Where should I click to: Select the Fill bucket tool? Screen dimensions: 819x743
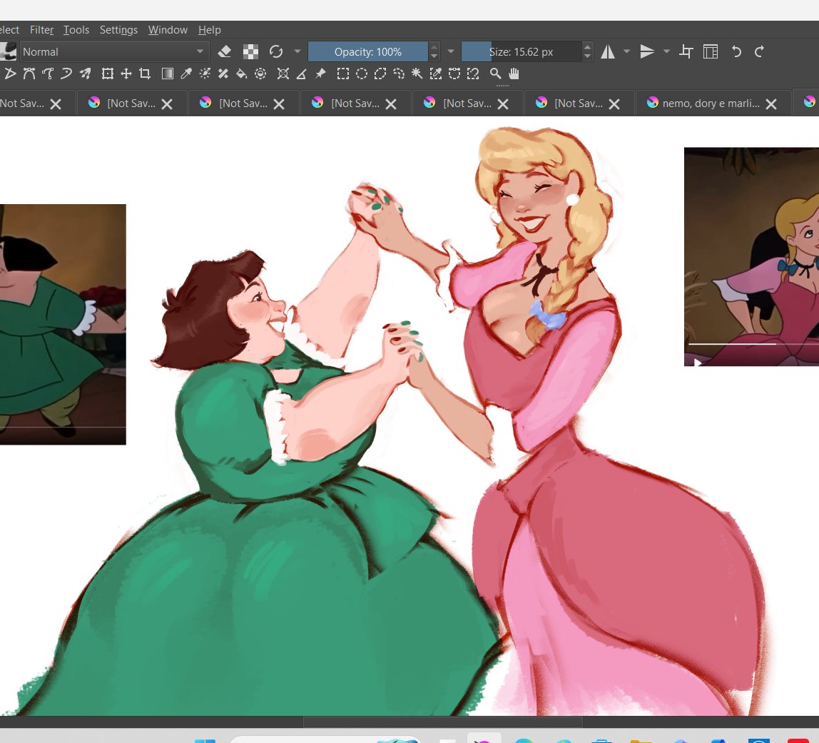pyautogui.click(x=242, y=74)
